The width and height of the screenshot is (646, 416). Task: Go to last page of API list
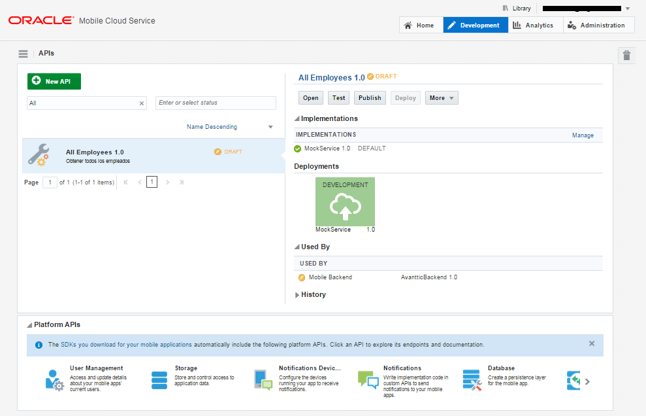pos(182,182)
